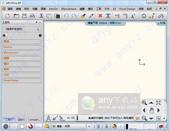Pan view right with right arrow

click(158, 110)
